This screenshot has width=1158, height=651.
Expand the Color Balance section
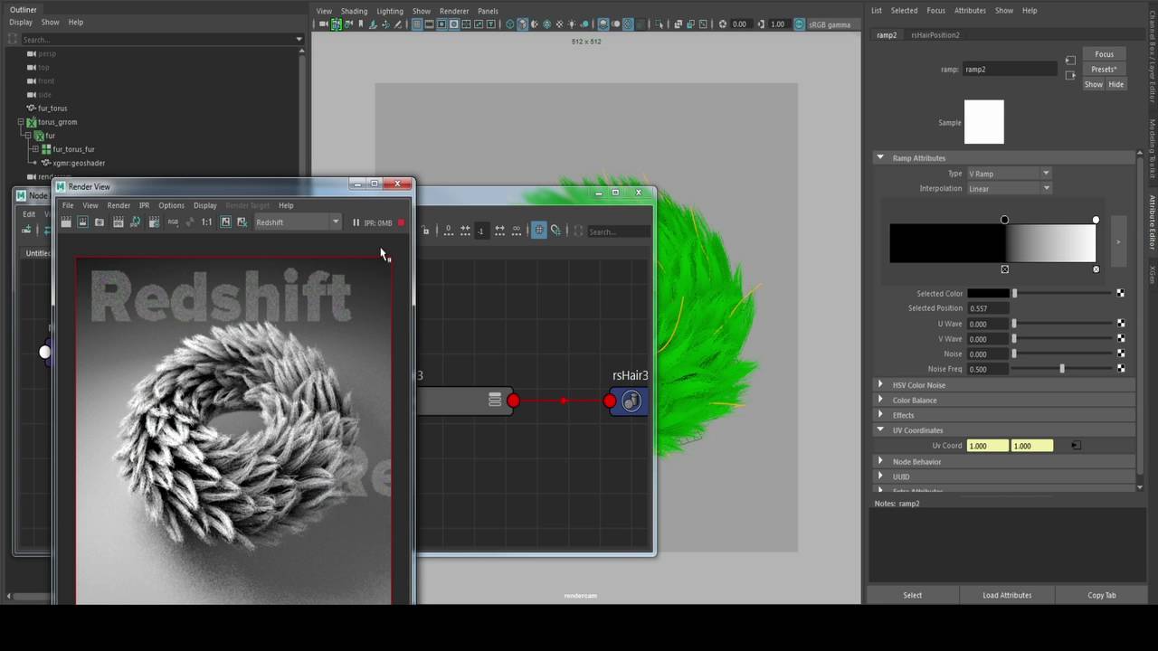click(x=880, y=400)
